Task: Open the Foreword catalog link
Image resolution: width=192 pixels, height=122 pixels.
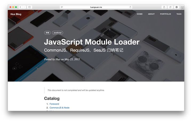Action: pyautogui.click(x=54, y=104)
